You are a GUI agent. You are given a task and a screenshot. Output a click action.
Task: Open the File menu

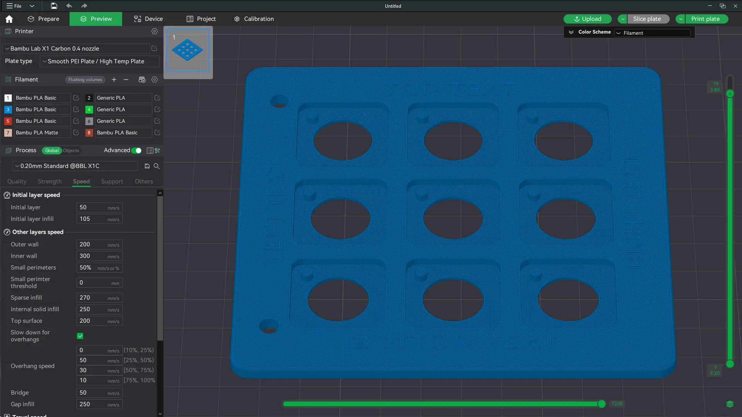(x=14, y=6)
